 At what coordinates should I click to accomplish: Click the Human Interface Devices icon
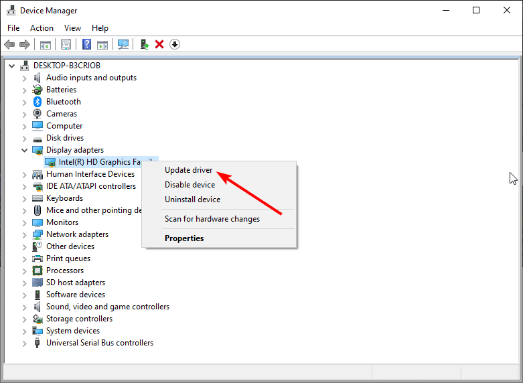click(38, 174)
